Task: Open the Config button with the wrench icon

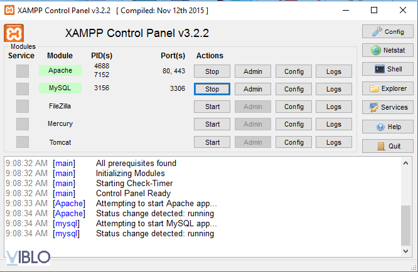Action: click(388, 32)
